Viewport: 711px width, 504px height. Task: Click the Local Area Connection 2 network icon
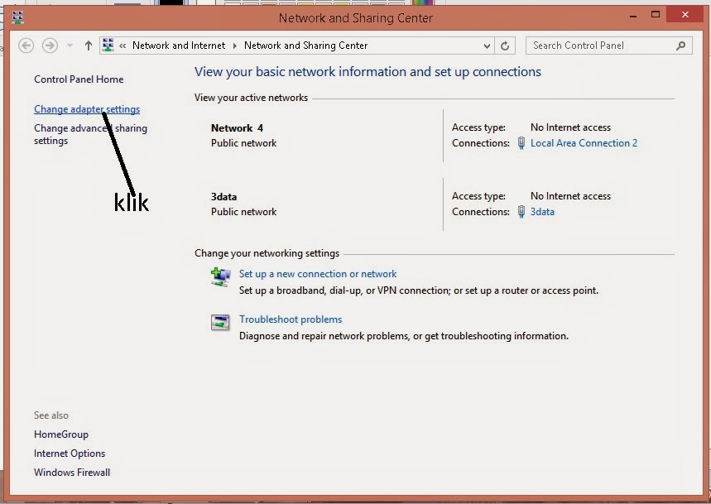(521, 142)
